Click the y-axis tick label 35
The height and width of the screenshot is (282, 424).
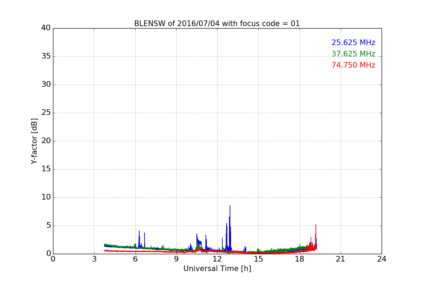pos(46,56)
